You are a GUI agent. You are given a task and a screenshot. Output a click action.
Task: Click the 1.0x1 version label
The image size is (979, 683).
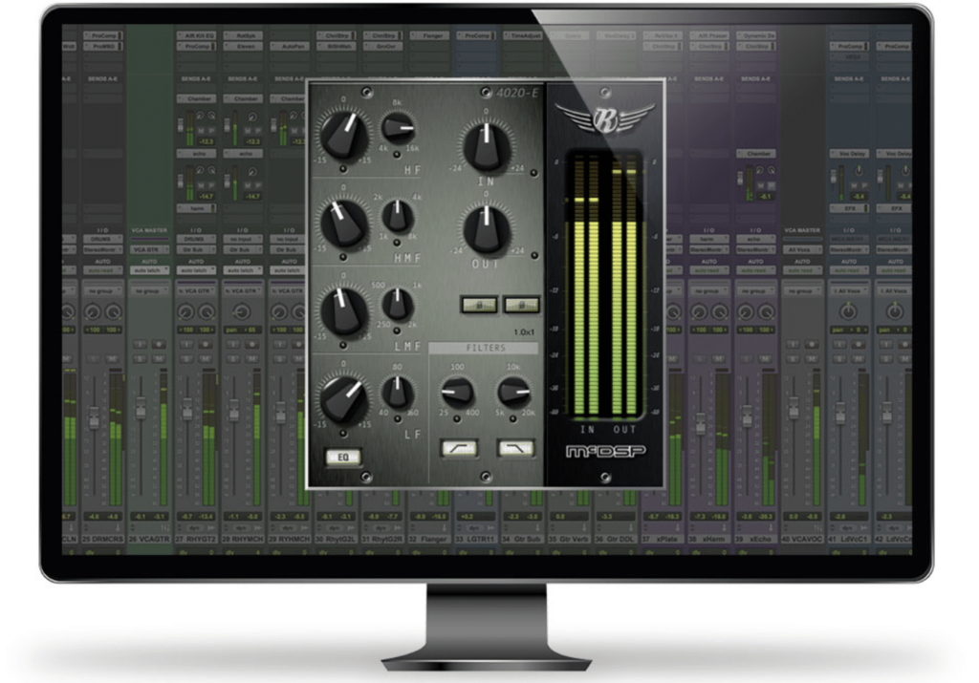tap(522, 331)
